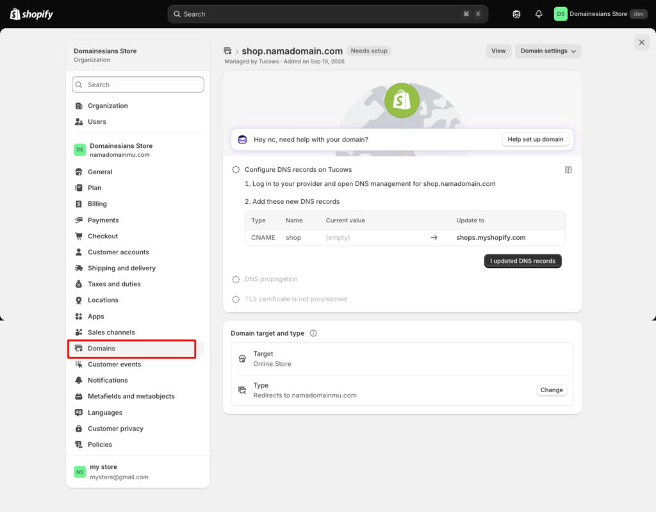Click the Shipping and delivery truck icon

pyautogui.click(x=79, y=268)
